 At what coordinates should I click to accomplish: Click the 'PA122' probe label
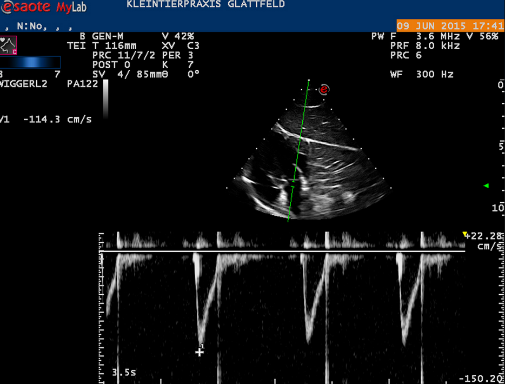coord(82,84)
